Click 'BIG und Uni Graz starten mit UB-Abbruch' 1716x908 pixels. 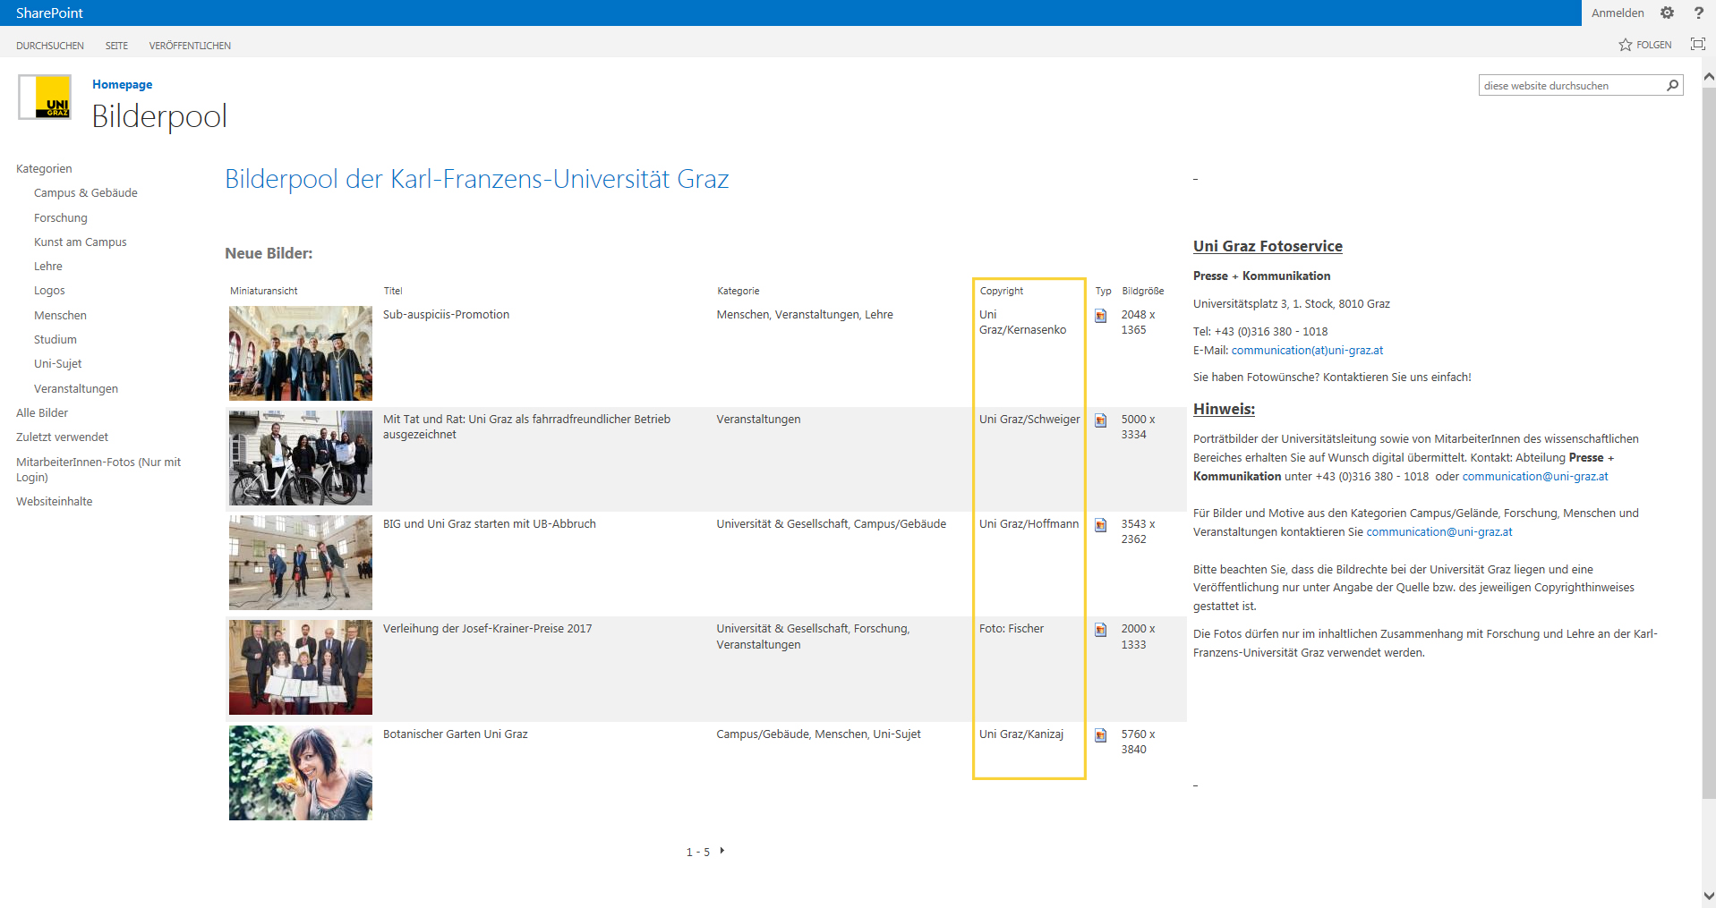[489, 524]
